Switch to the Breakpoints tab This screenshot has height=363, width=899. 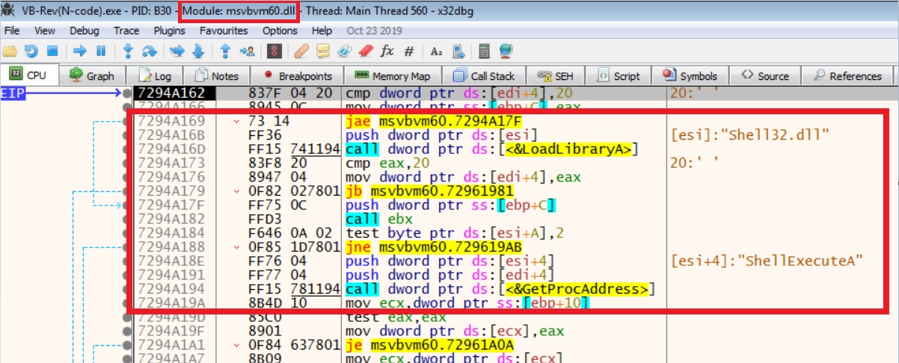tap(298, 75)
